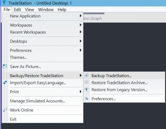Expand the Workspaces submenu arrow
This screenshot has width=166, height=129.
pos(81,25)
